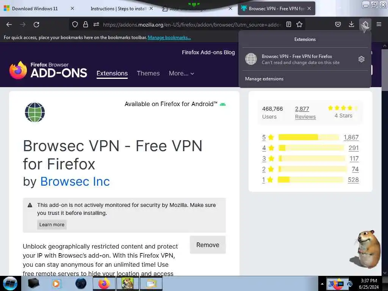
Task: Switch to Instructions Steps to install tab
Action: point(118,9)
